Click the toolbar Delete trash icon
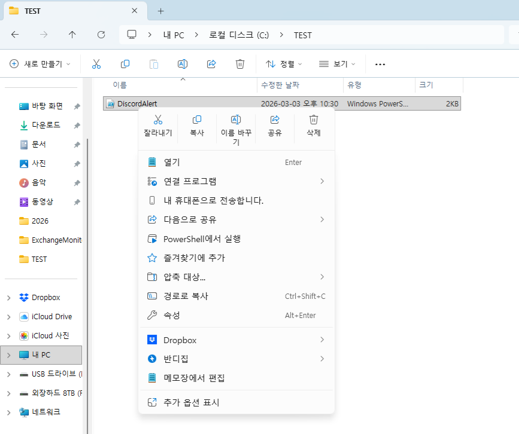The width and height of the screenshot is (519, 434). (x=240, y=64)
